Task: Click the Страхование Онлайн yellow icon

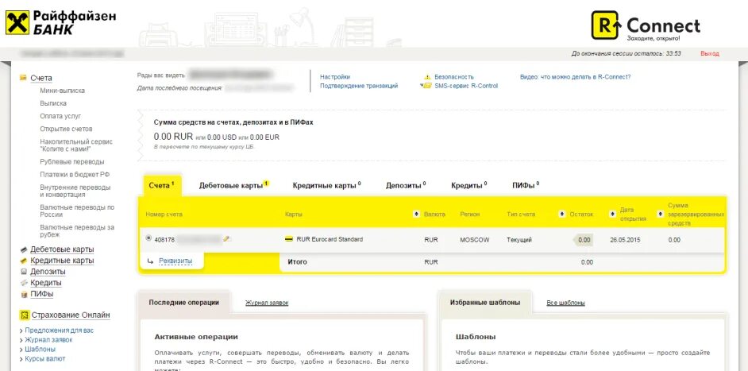Action: pos(24,315)
